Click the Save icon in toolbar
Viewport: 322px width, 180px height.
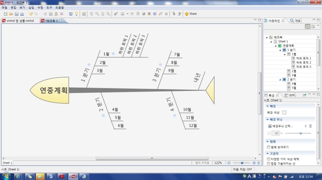coord(17,14)
